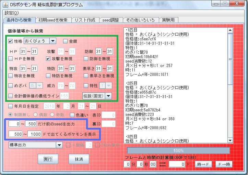Open the 標準出力 dropdown
The width and height of the screenshot is (248, 175).
(x=59, y=145)
